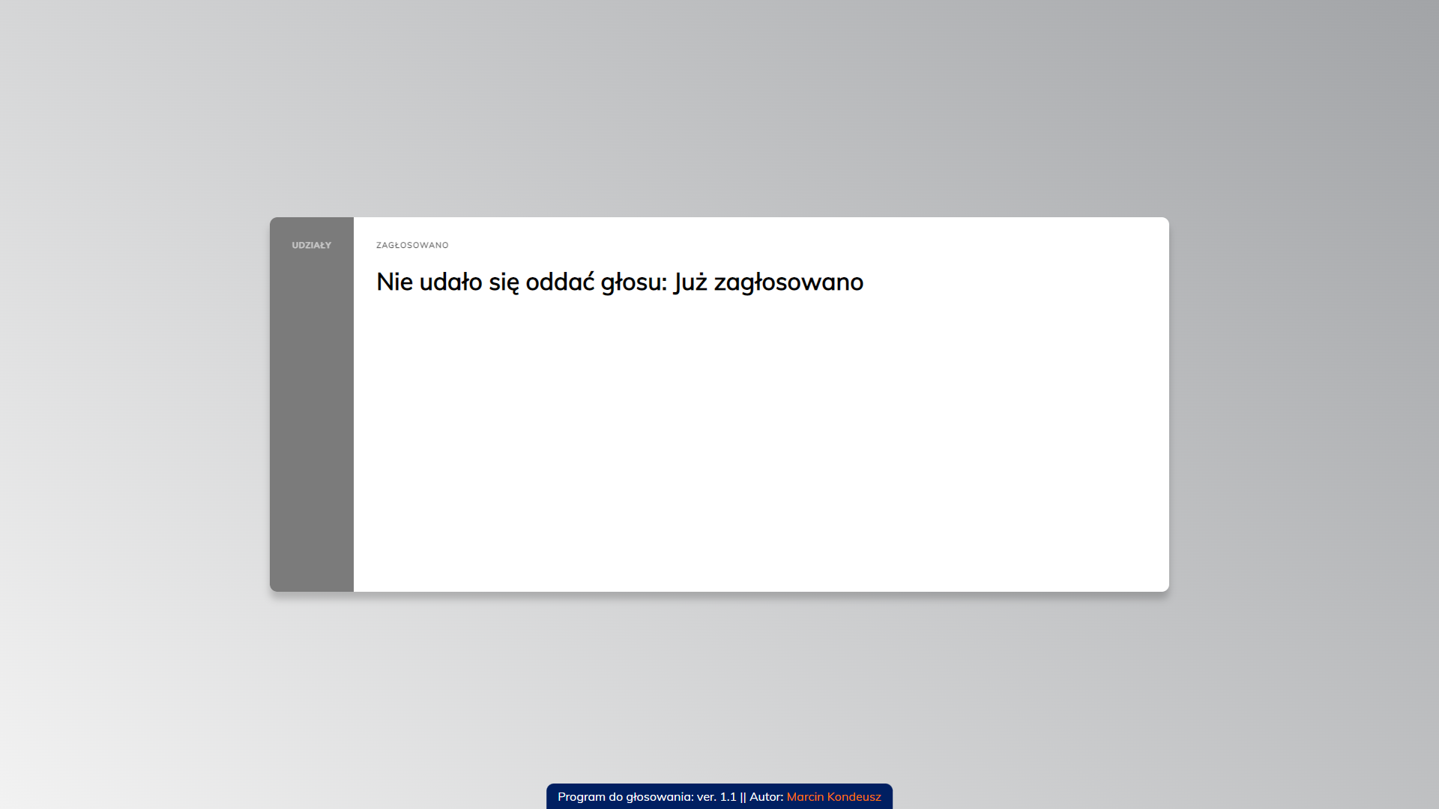Image resolution: width=1439 pixels, height=809 pixels.
Task: Click the '||' separator in footer bar
Action: tap(743, 797)
